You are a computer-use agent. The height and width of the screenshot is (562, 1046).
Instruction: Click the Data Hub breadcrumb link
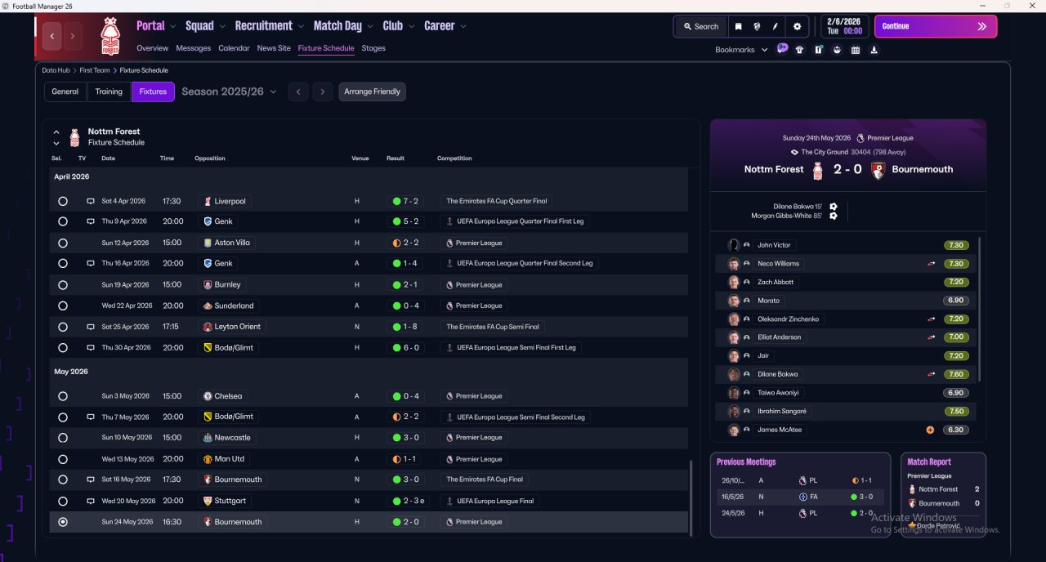click(56, 70)
